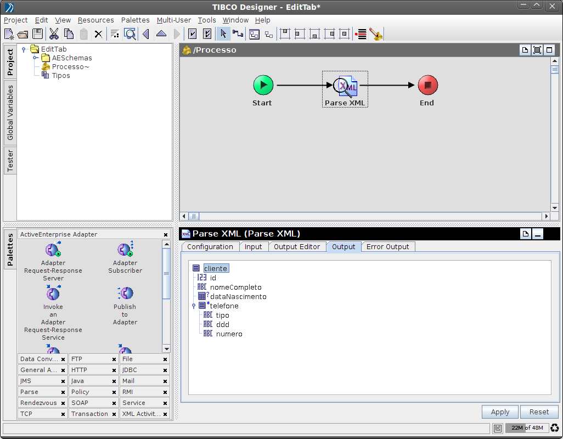Click the recycle garbage collection icon
Viewport: 563px width, 439px height.
pos(555,428)
